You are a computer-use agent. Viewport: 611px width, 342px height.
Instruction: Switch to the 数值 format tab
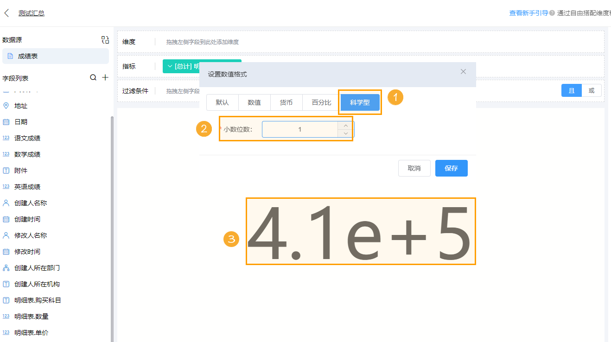tap(254, 102)
